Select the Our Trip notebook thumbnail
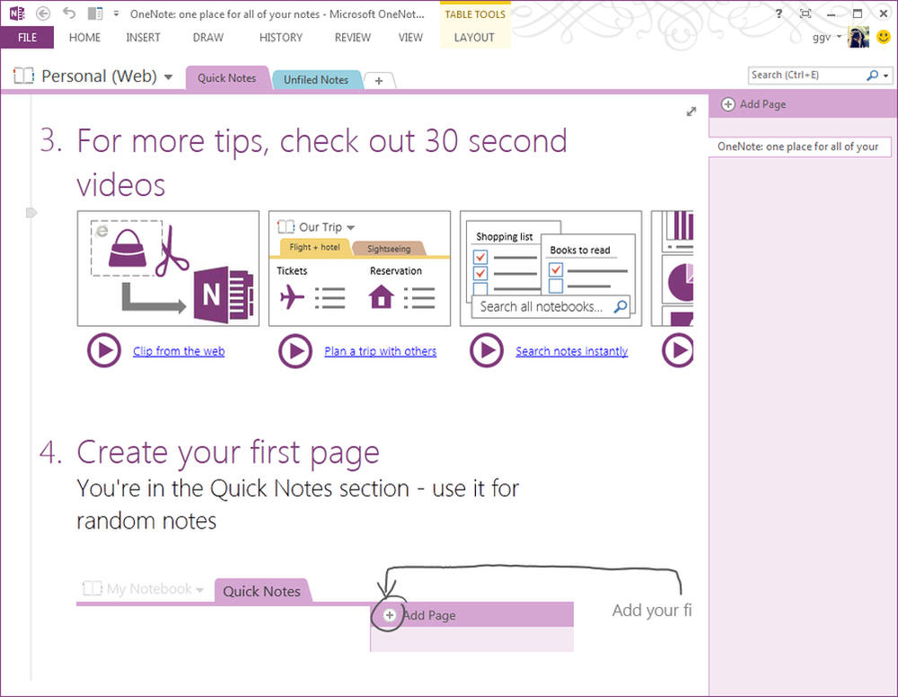898x697 pixels. pyautogui.click(x=360, y=269)
